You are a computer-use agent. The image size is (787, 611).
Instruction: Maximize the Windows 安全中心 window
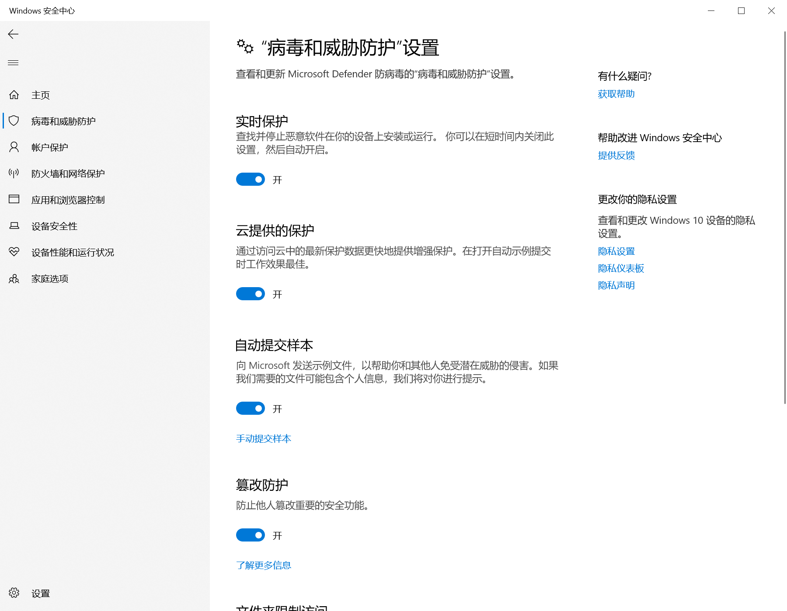(x=741, y=10)
